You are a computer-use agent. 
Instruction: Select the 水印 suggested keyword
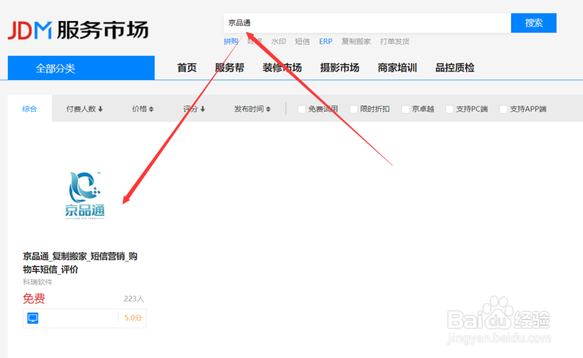[279, 41]
